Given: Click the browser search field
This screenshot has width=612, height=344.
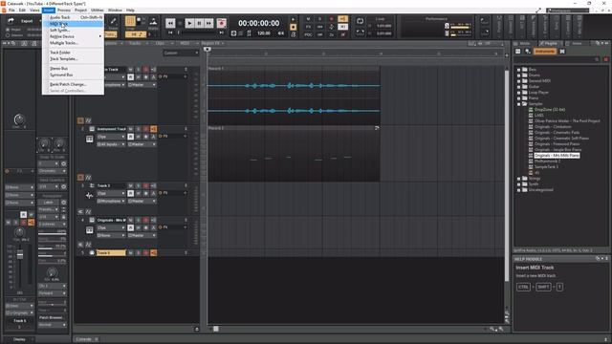Looking at the screenshot, I should (x=557, y=59).
